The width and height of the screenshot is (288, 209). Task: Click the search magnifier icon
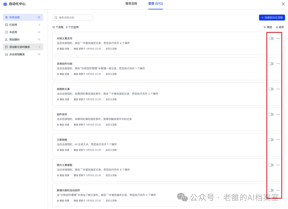[x=56, y=18]
